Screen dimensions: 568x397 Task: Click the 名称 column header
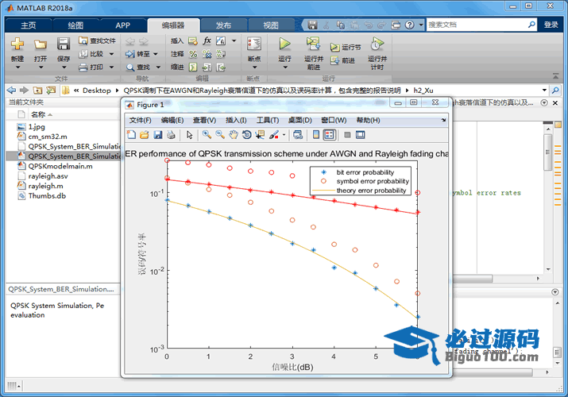tap(37, 114)
